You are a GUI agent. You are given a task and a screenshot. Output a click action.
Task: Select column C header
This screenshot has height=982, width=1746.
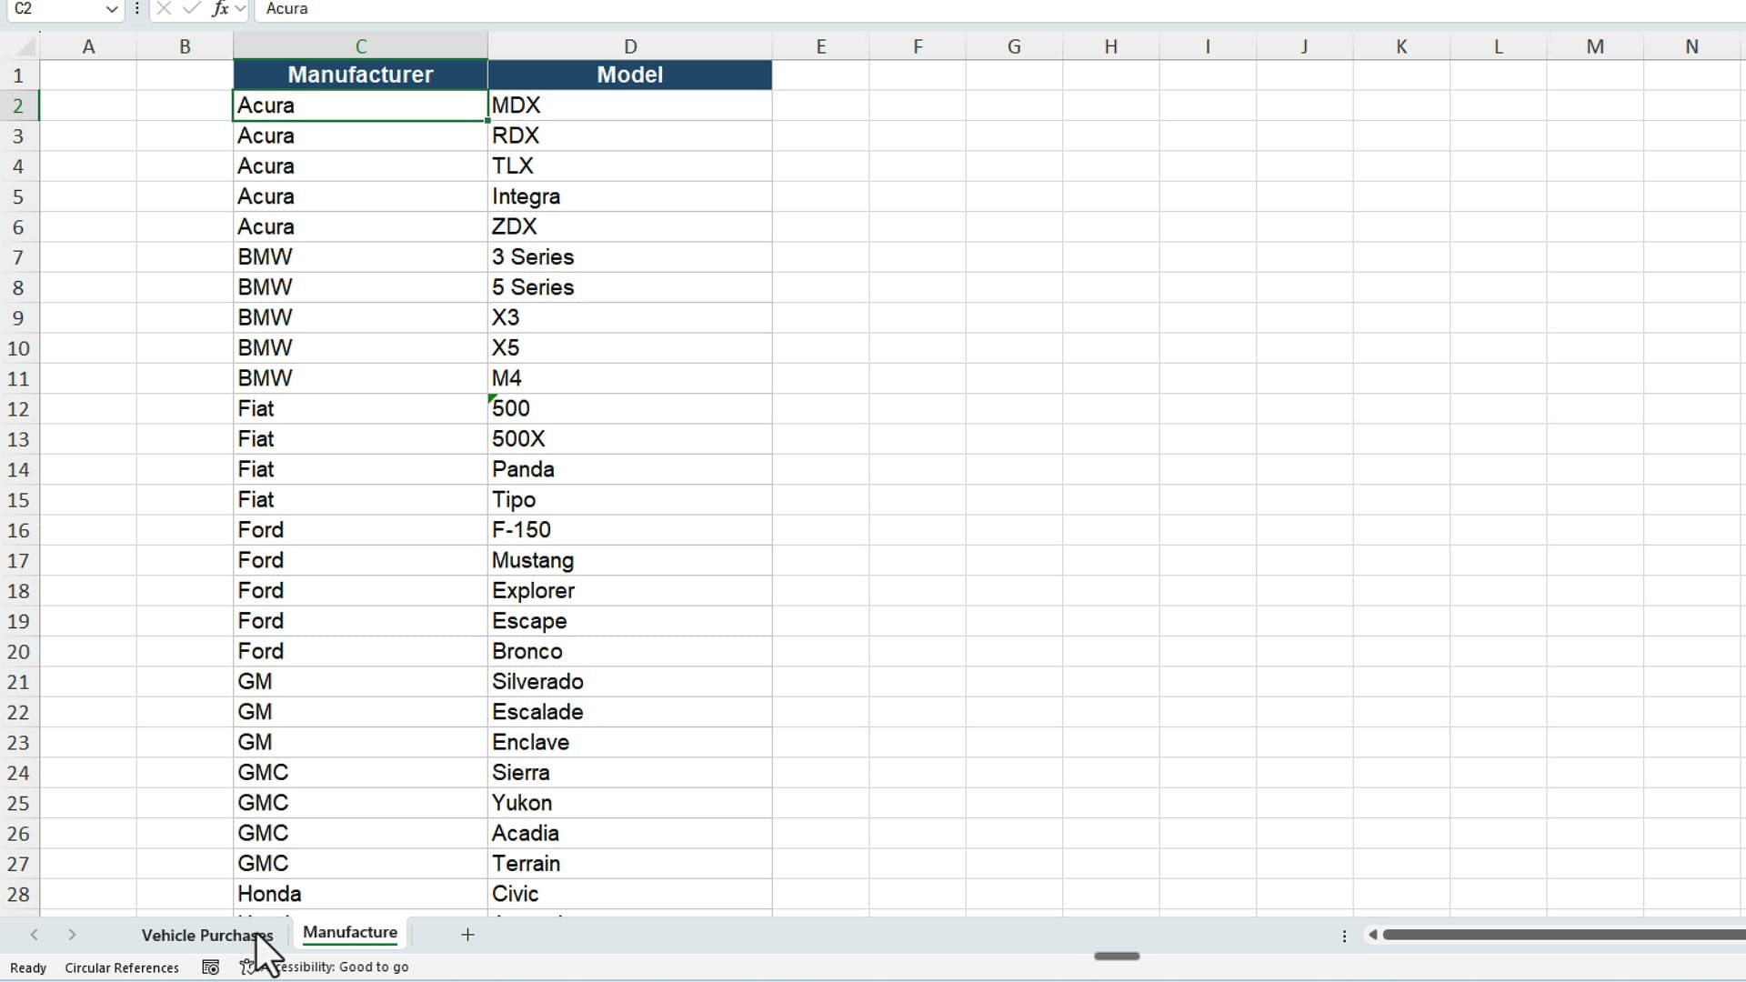[x=360, y=46]
